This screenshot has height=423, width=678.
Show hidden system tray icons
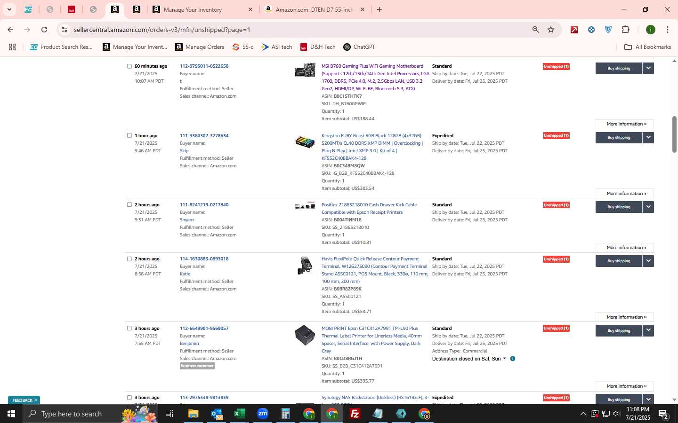tap(583, 414)
